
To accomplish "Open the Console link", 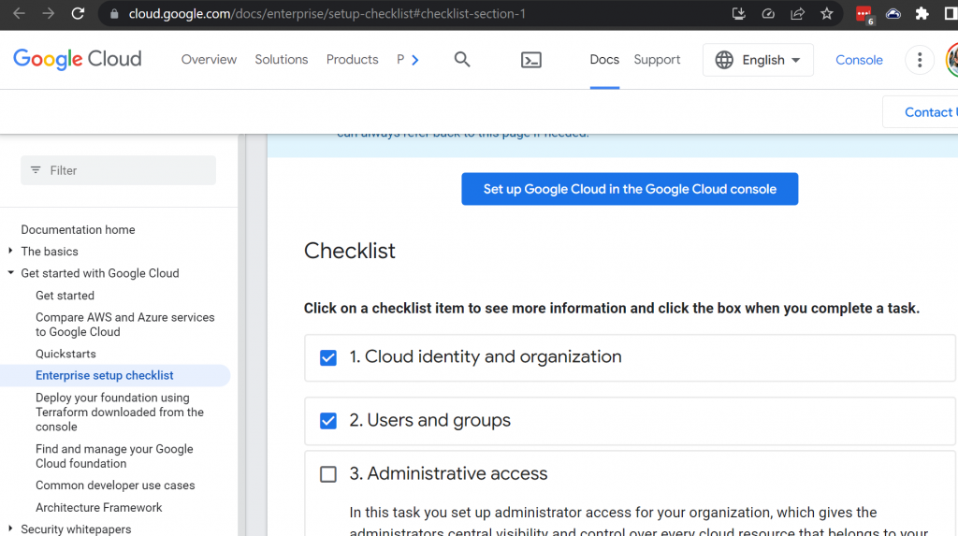I will 859,60.
